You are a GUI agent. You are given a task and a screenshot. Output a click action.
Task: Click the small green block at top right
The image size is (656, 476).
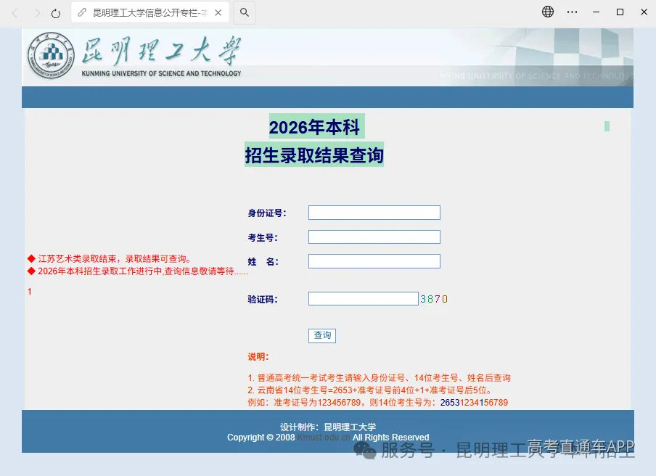(x=607, y=126)
